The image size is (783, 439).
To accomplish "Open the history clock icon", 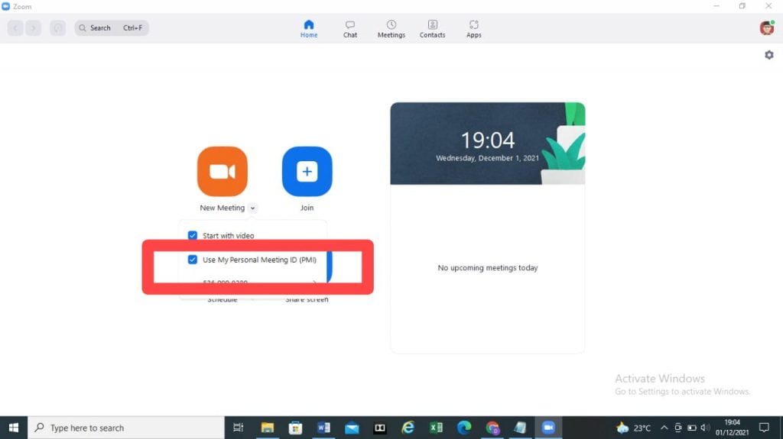I will [x=58, y=28].
